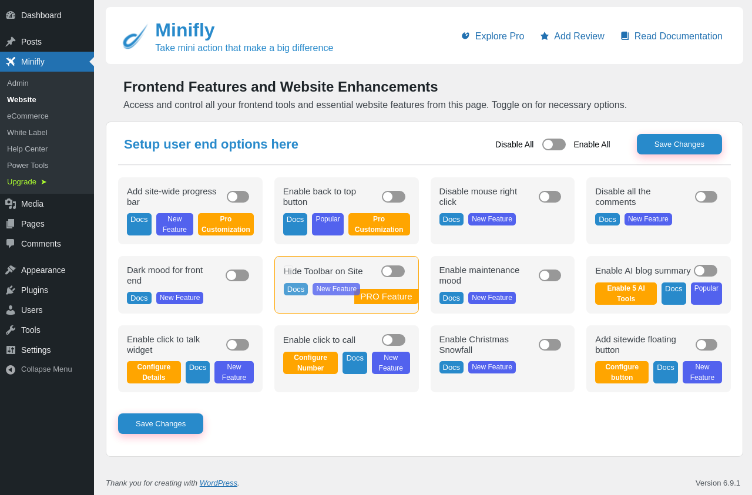Image resolution: width=752 pixels, height=495 pixels.
Task: Click the Media icon in sidebar
Action: click(x=11, y=204)
